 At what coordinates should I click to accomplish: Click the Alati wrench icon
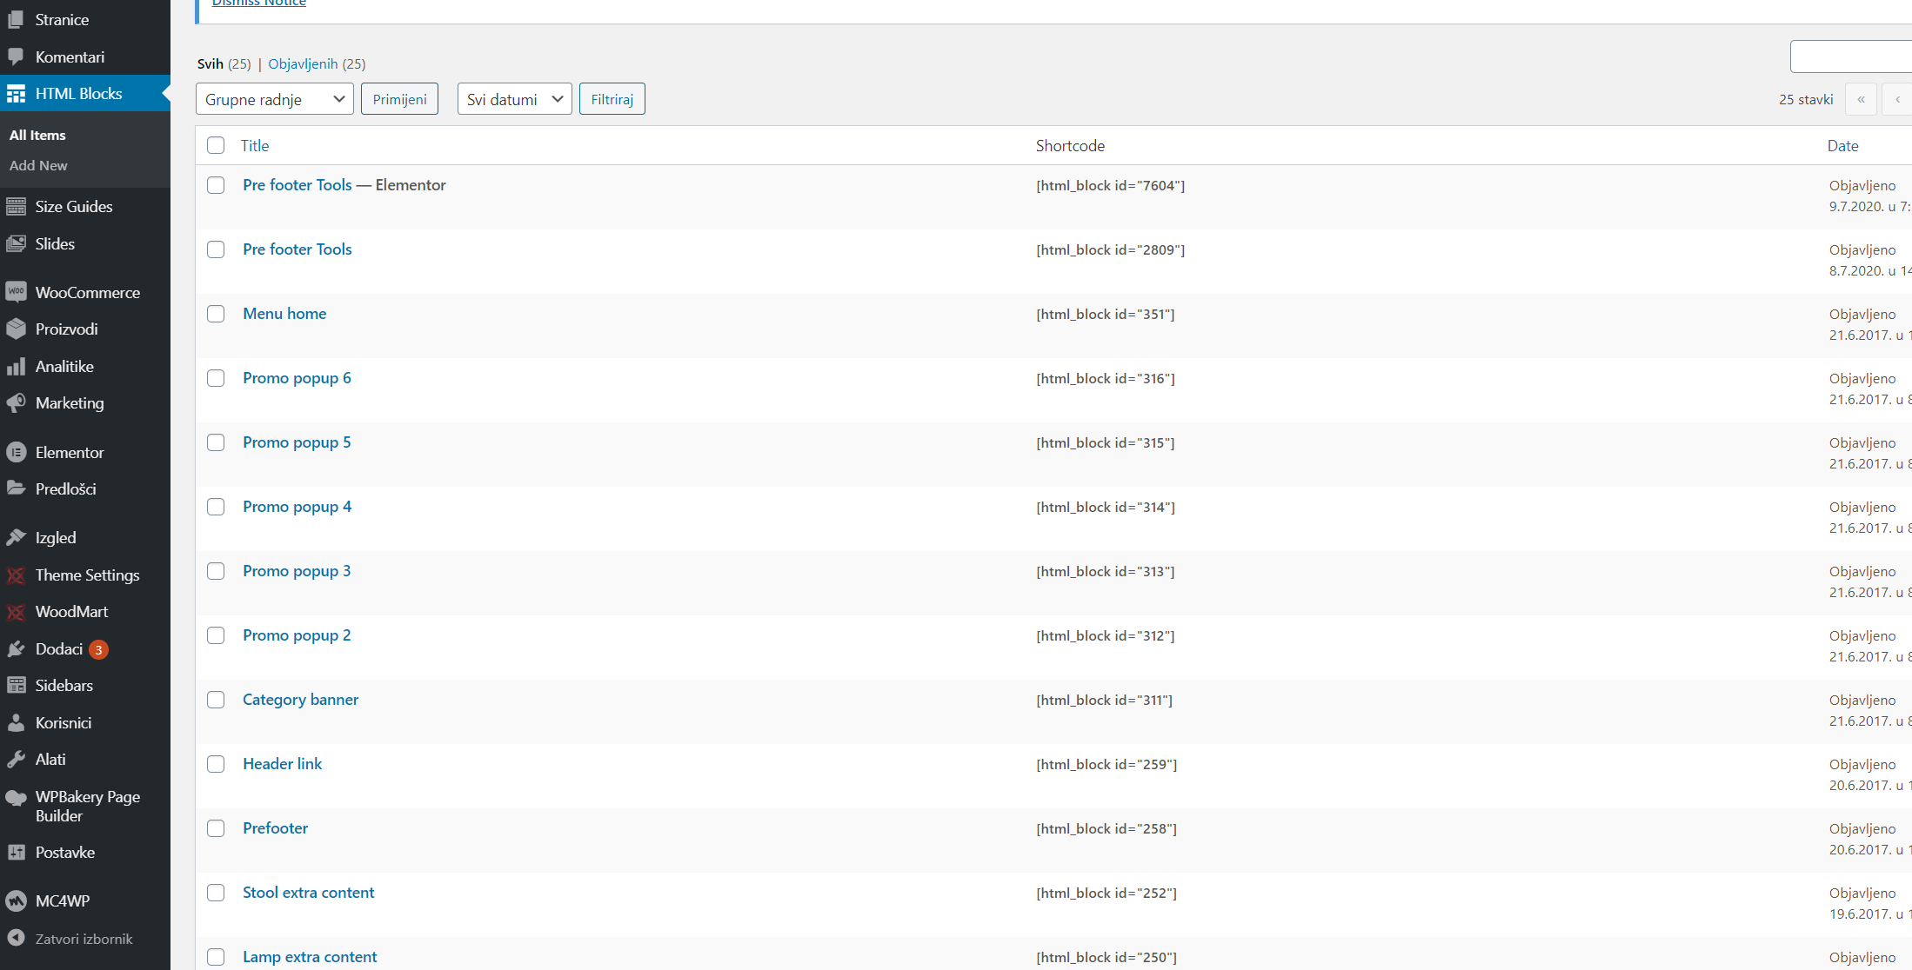pos(16,760)
